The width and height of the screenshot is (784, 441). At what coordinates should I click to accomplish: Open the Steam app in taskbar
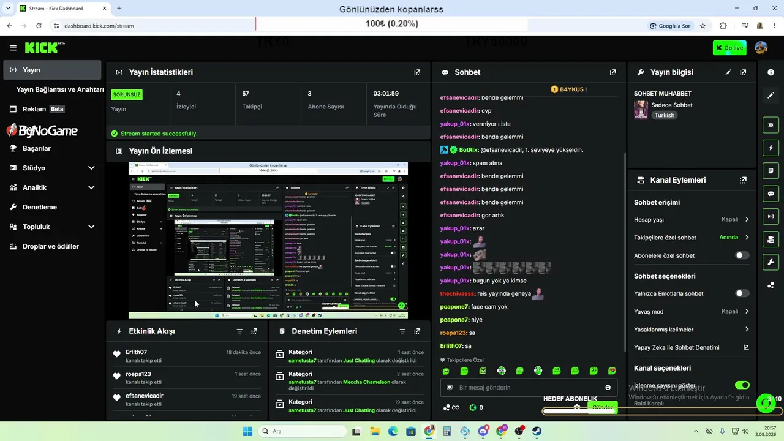click(536, 431)
